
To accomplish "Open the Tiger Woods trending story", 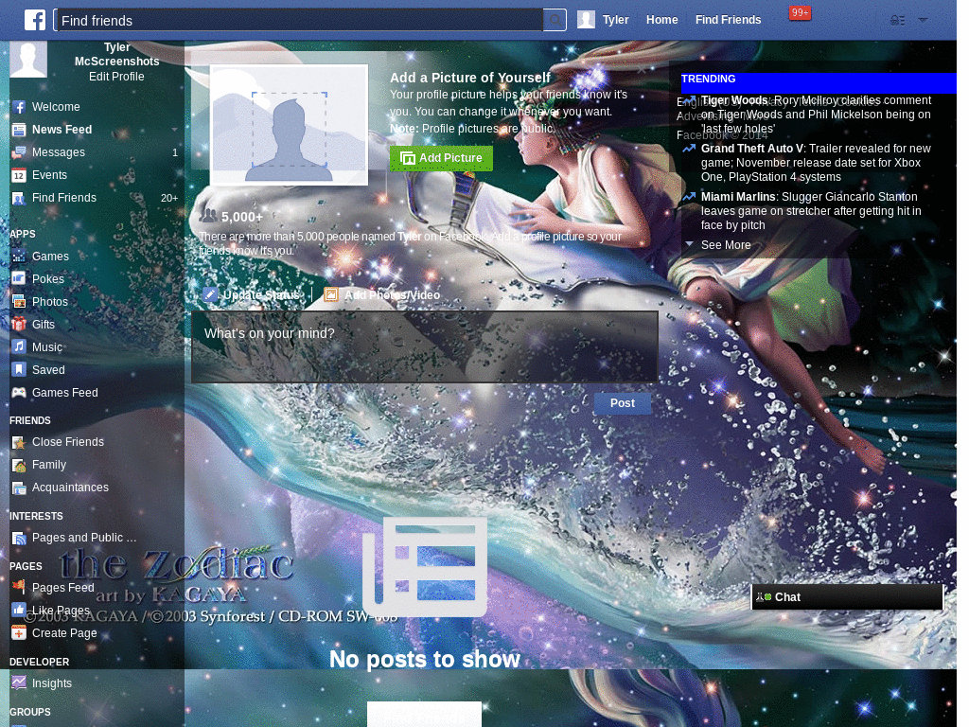I will [815, 115].
